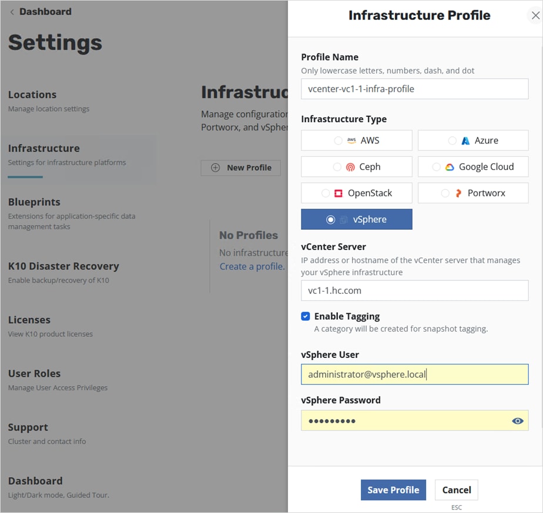The height and width of the screenshot is (513, 543).
Task: Select the AWS infrastructure type radio
Action: tap(338, 140)
